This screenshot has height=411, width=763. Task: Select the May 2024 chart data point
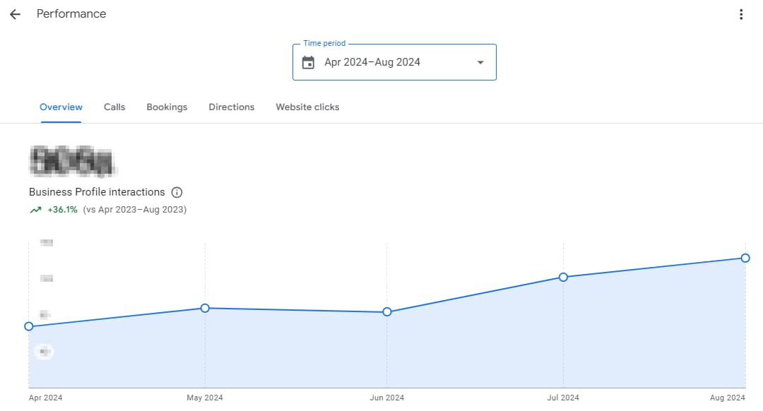(x=205, y=308)
